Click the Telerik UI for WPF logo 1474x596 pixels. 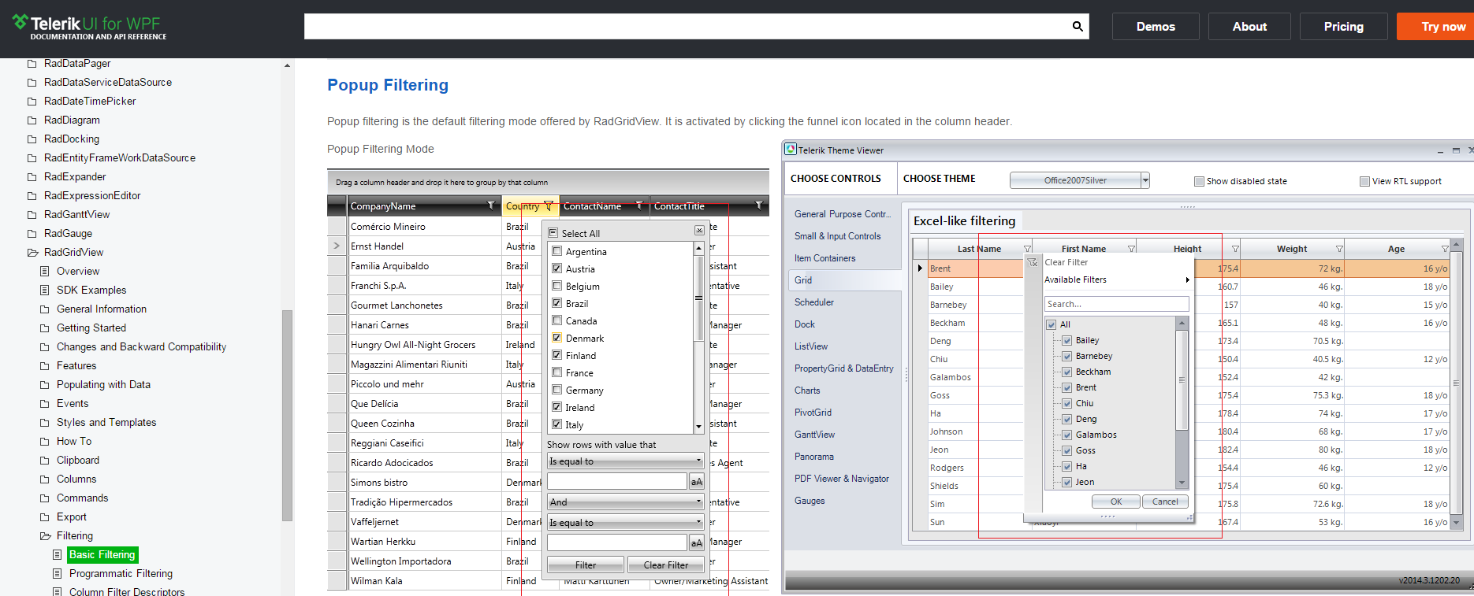(89, 28)
